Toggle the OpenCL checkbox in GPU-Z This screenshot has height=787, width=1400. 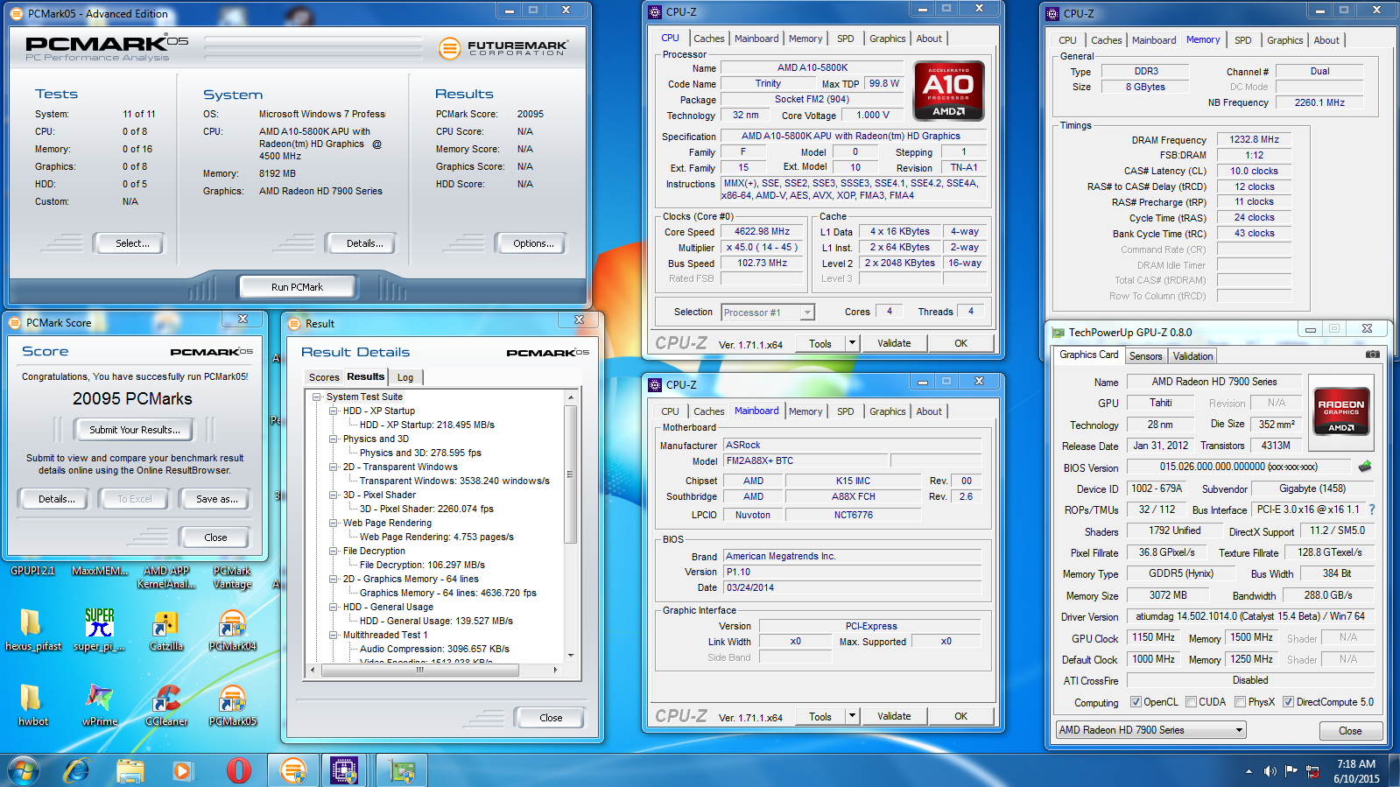pyautogui.click(x=1136, y=701)
